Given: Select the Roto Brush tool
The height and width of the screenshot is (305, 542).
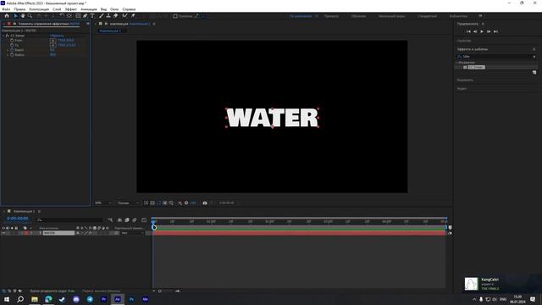Looking at the screenshot, I should [x=124, y=16].
